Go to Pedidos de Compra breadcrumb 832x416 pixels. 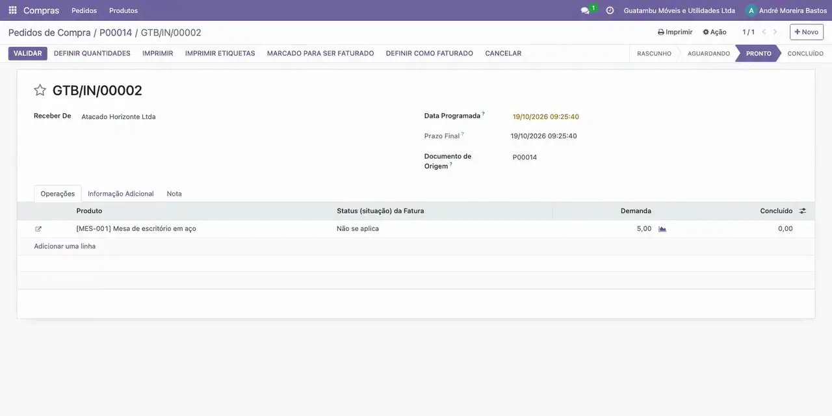[49, 32]
